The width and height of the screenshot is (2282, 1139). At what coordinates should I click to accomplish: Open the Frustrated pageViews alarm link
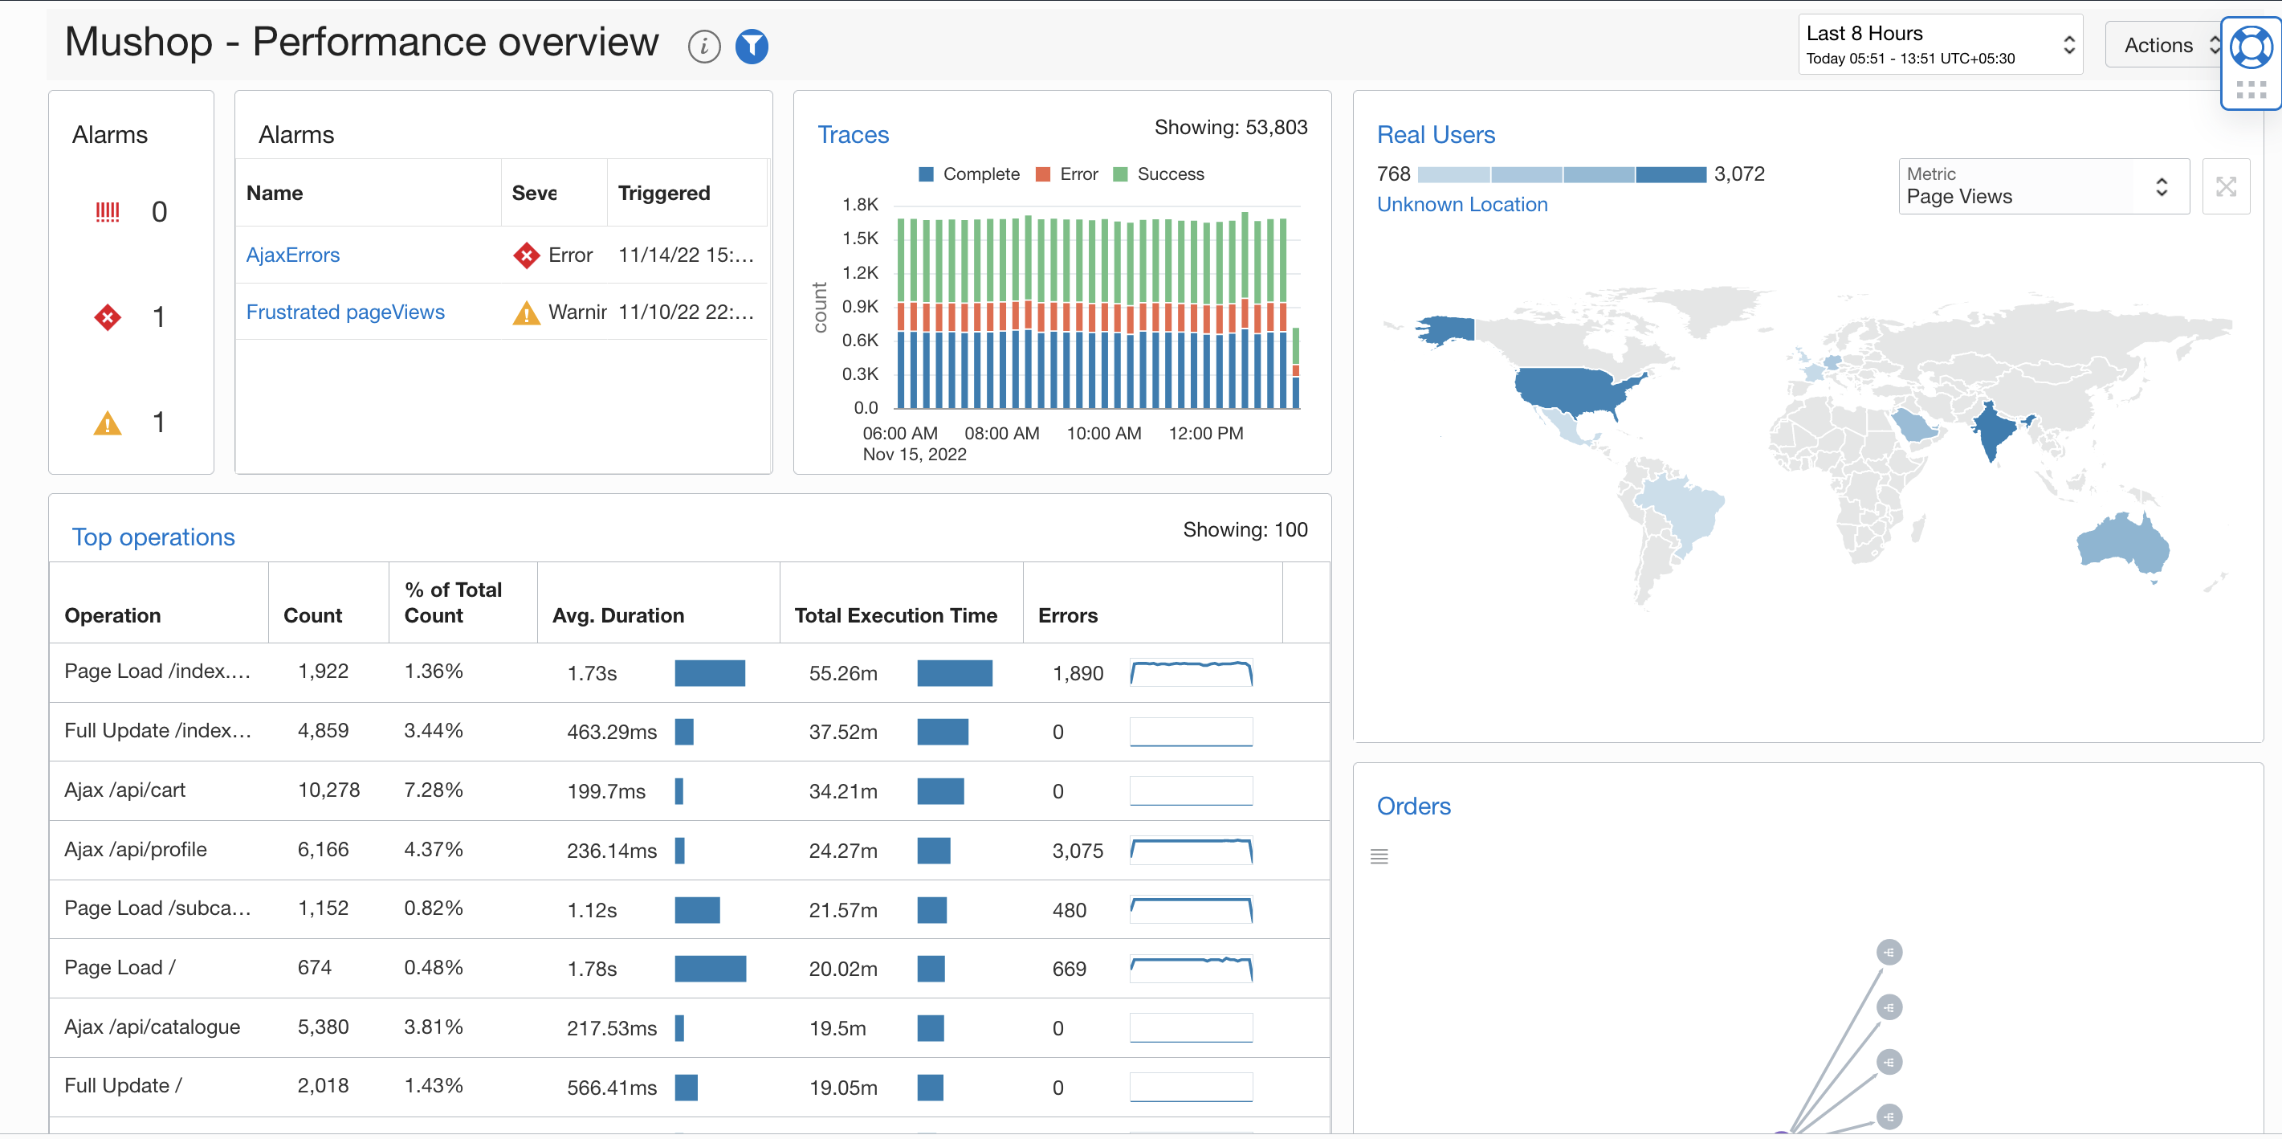[x=344, y=312]
